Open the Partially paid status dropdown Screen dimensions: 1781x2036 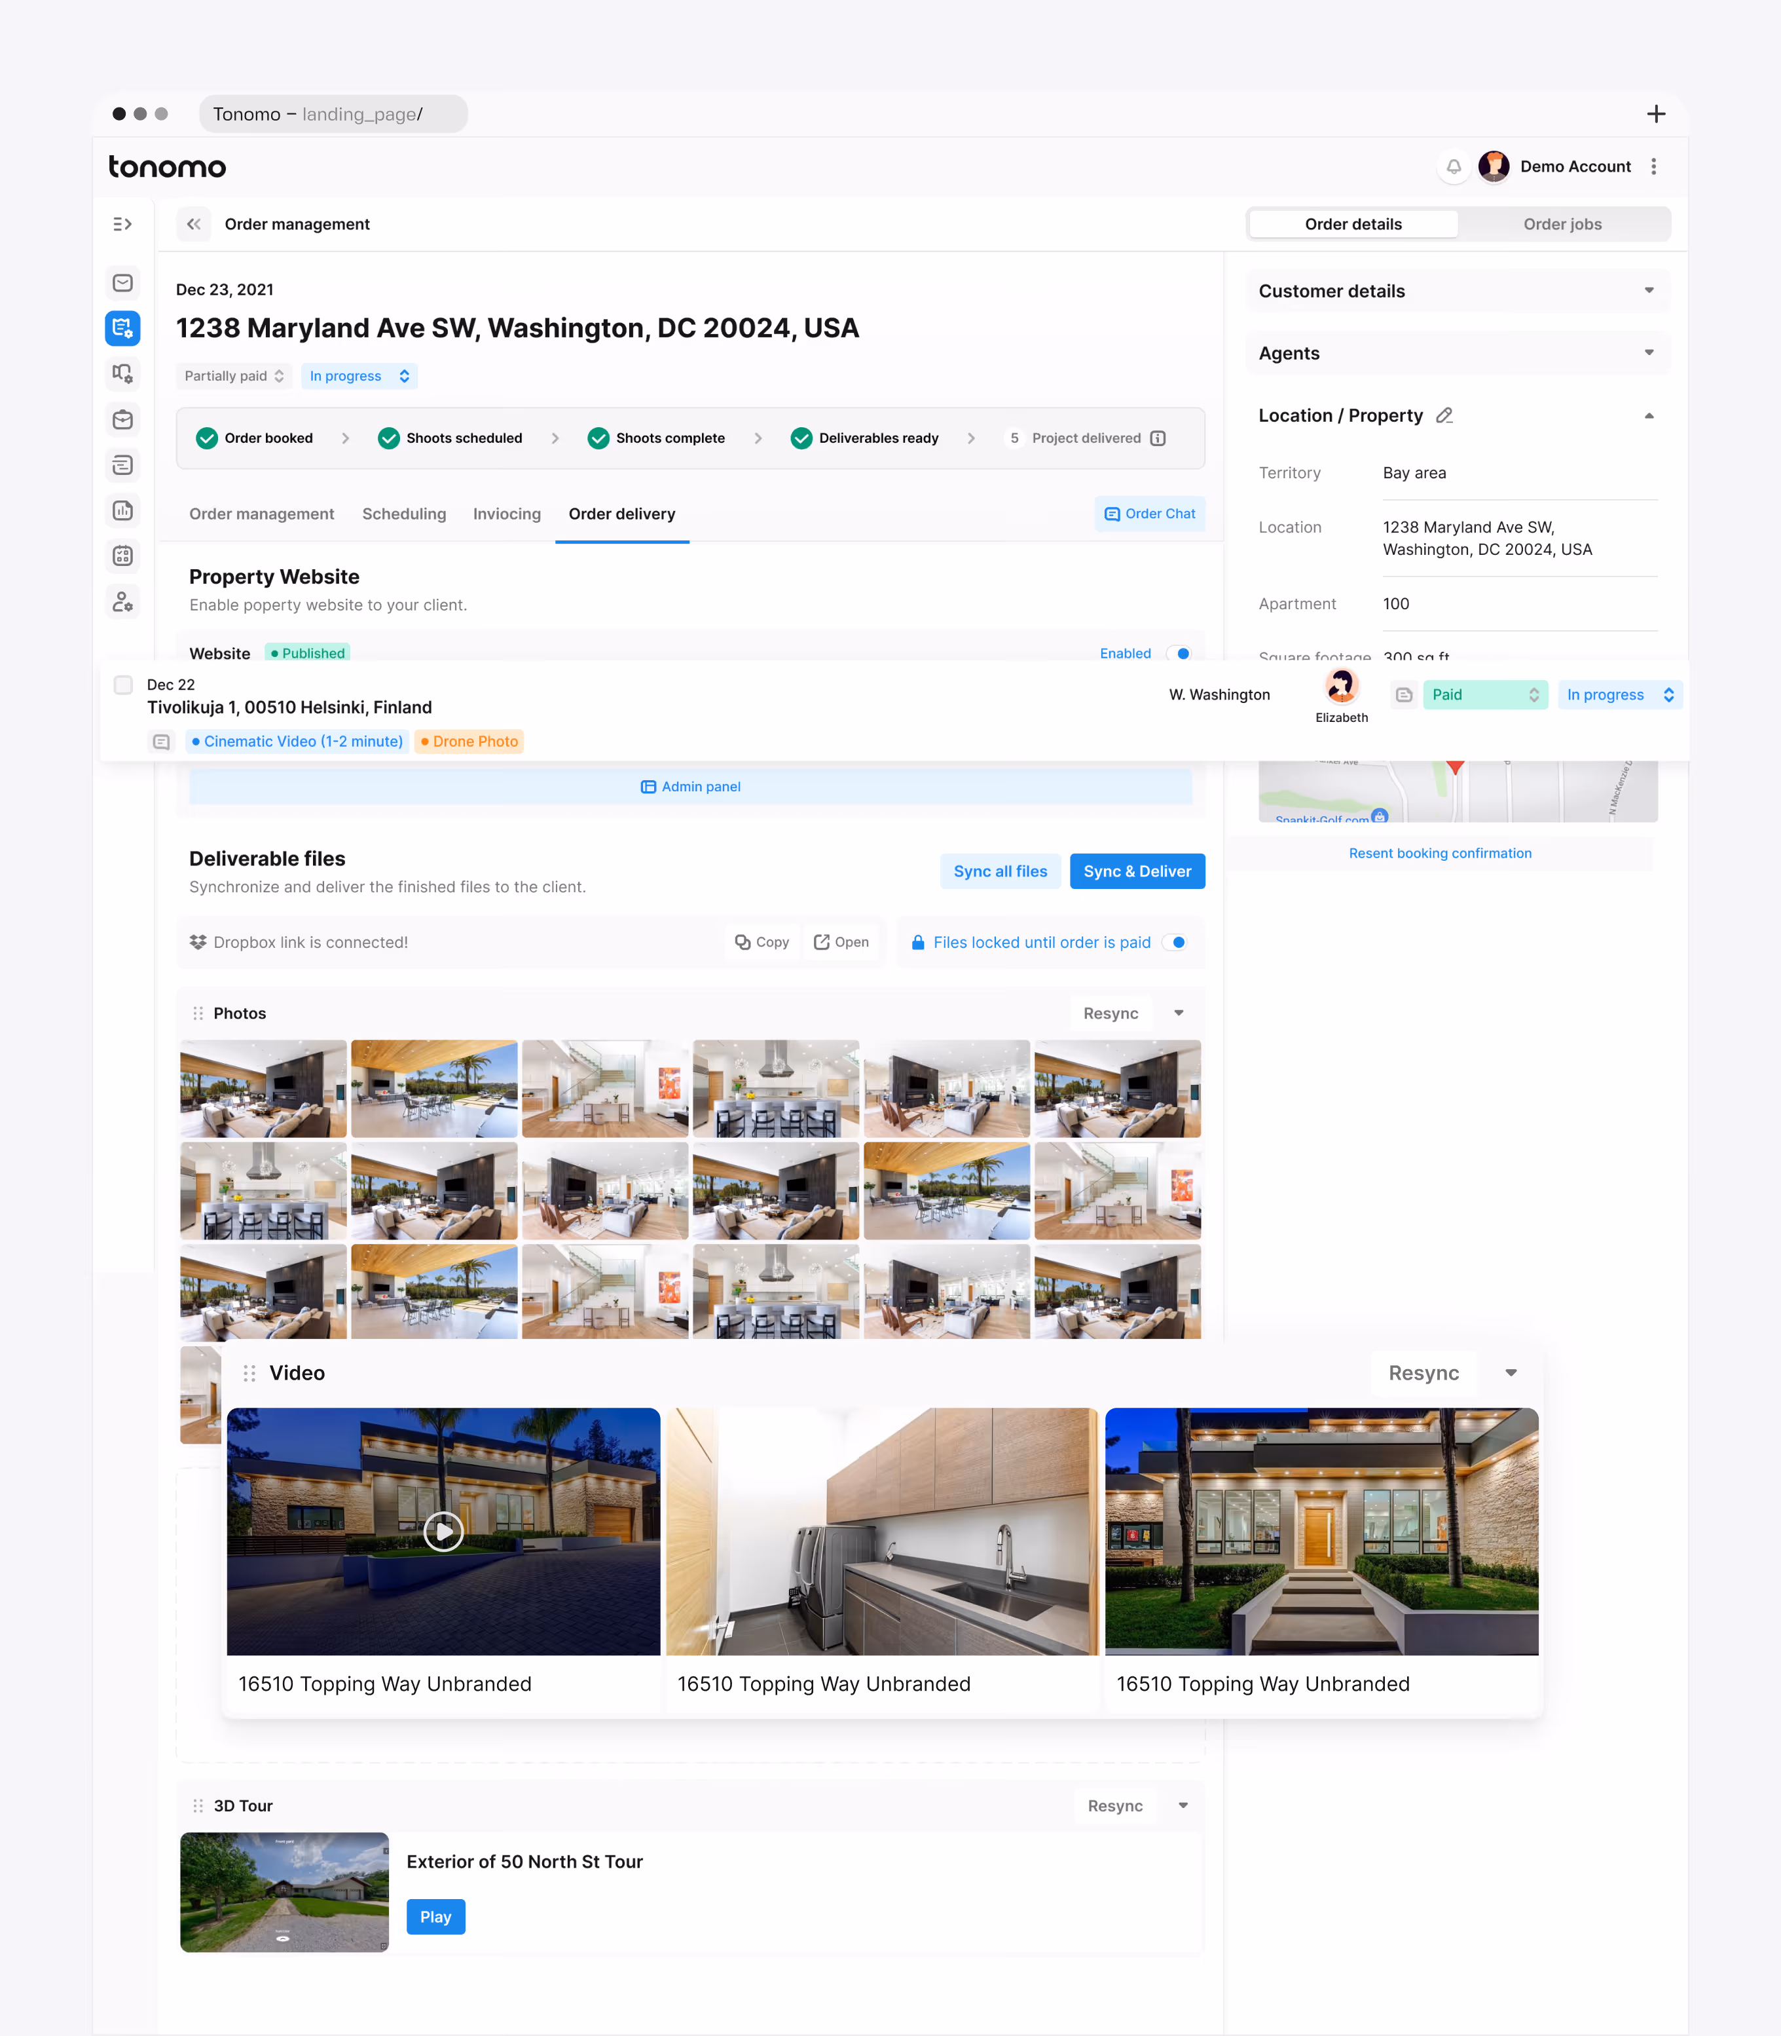click(x=234, y=376)
